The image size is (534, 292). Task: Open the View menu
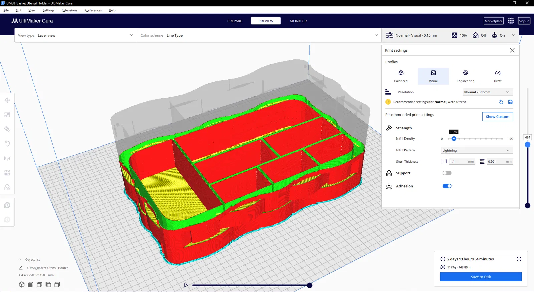32,10
